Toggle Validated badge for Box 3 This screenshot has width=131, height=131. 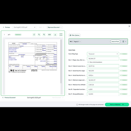tap(124, 71)
